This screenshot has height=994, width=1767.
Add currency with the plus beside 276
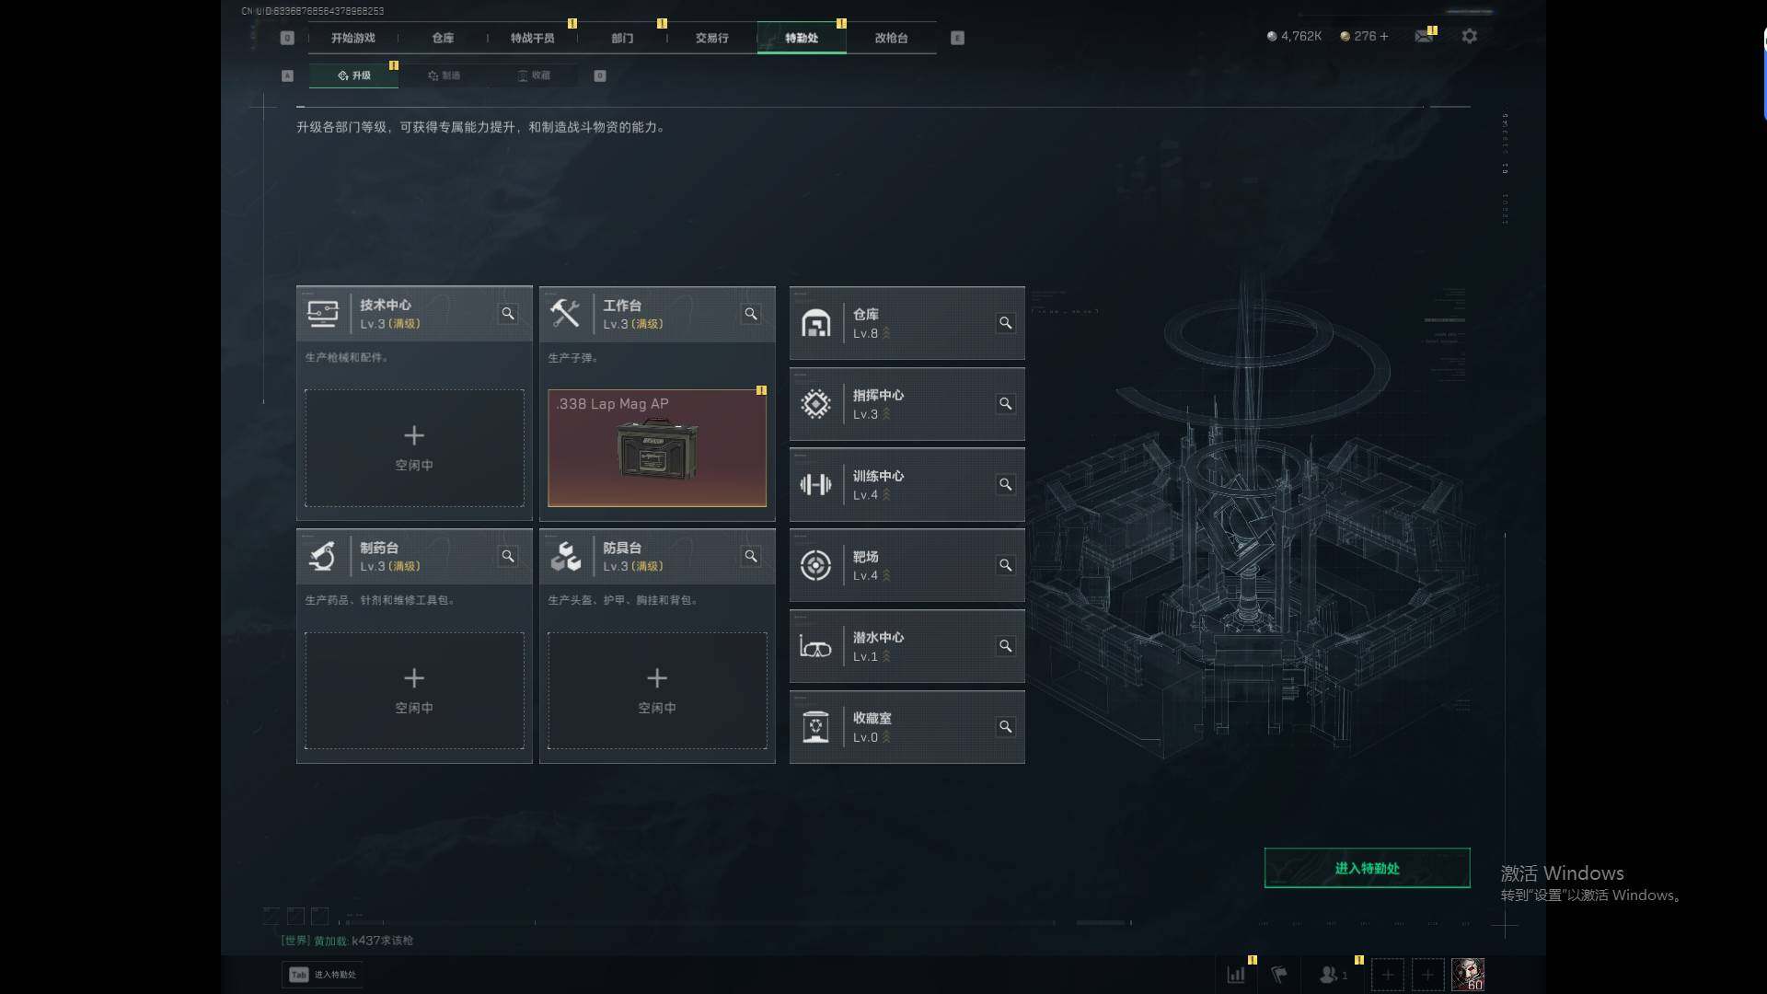(x=1383, y=36)
